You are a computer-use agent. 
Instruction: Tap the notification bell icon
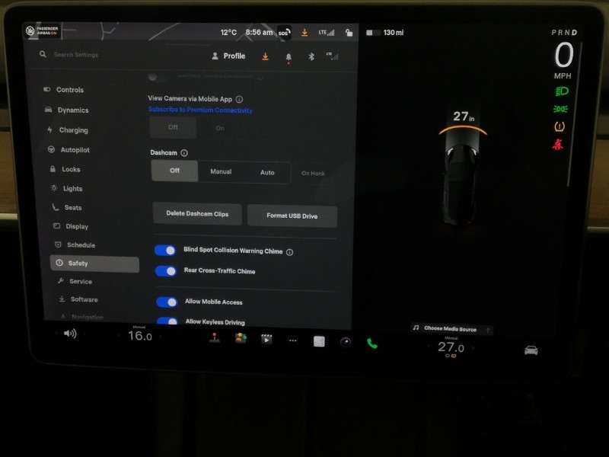(x=288, y=56)
